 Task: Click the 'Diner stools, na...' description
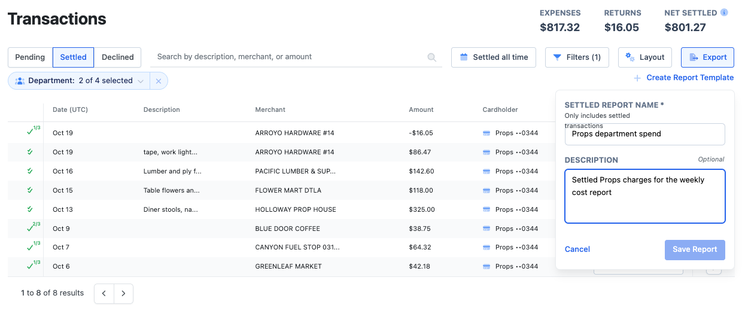171,209
